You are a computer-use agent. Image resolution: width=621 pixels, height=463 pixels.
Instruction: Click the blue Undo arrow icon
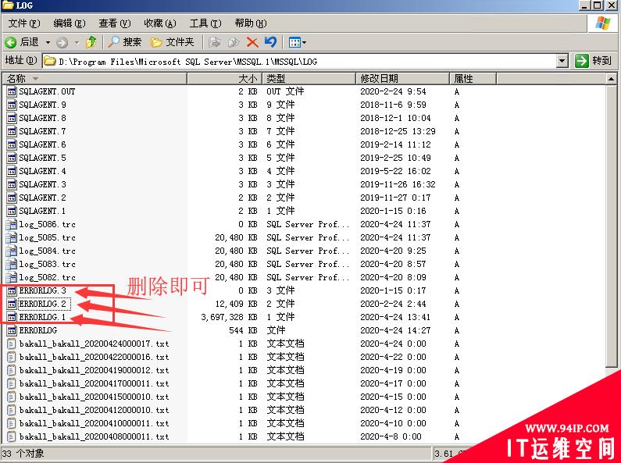pos(270,41)
